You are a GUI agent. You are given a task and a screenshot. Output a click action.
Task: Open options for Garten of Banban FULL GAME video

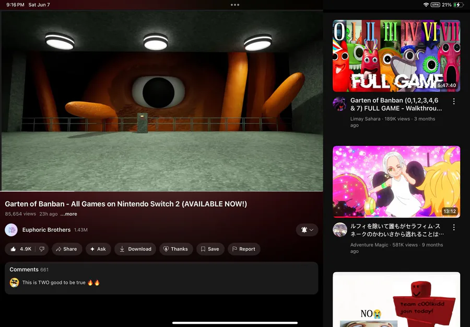(x=454, y=102)
